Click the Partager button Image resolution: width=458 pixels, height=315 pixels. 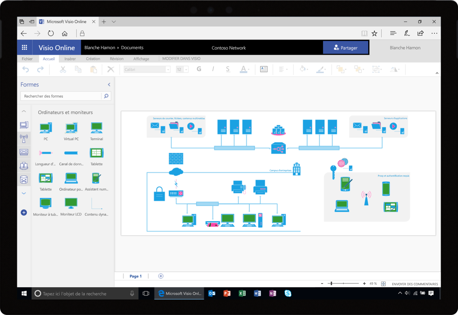pos(346,47)
